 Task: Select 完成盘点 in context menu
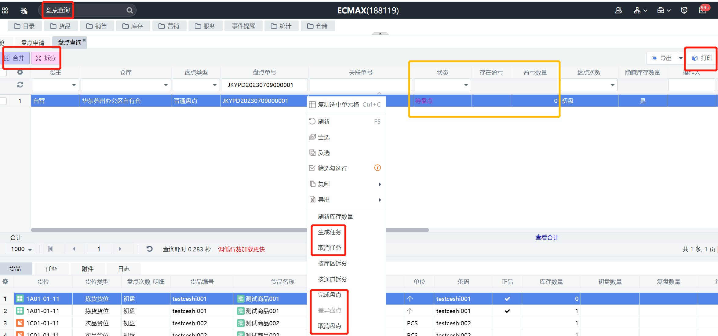pyautogui.click(x=330, y=294)
